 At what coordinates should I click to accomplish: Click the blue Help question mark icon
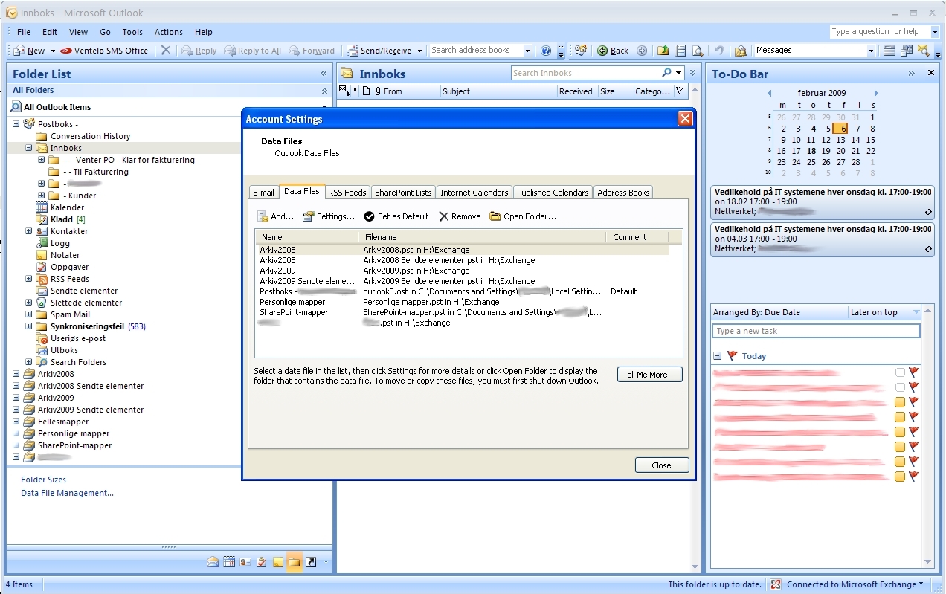[546, 51]
